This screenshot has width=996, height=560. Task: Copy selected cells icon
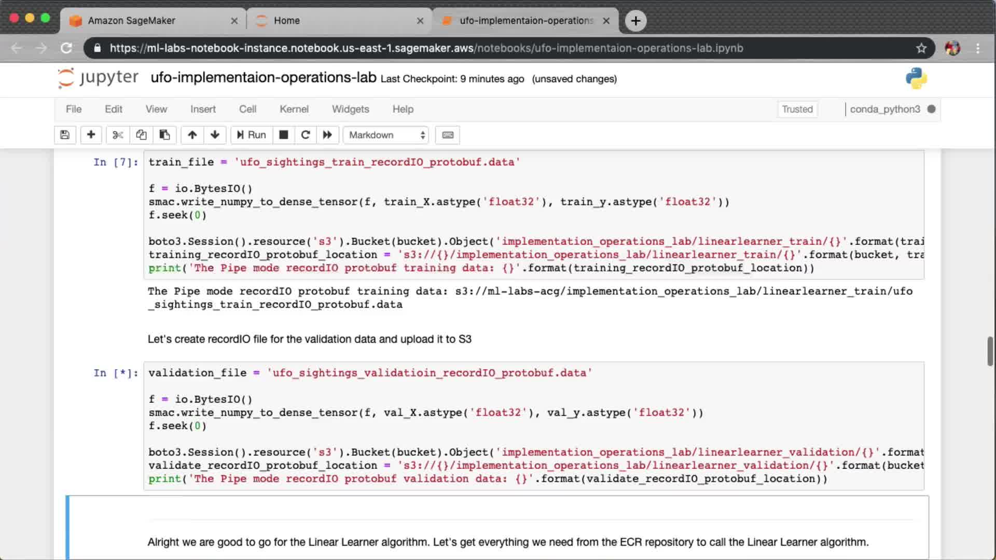(141, 135)
